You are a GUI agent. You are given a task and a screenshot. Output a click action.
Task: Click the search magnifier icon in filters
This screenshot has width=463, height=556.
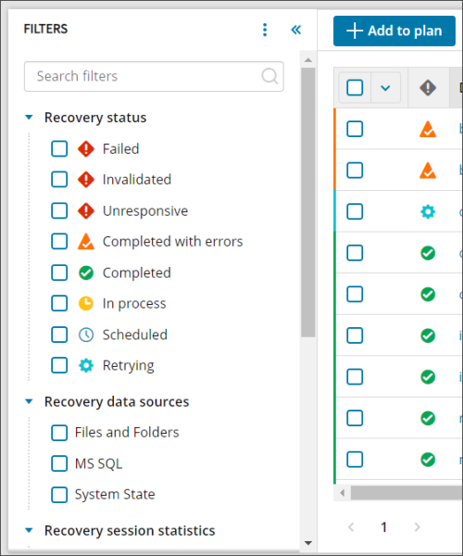(x=269, y=76)
